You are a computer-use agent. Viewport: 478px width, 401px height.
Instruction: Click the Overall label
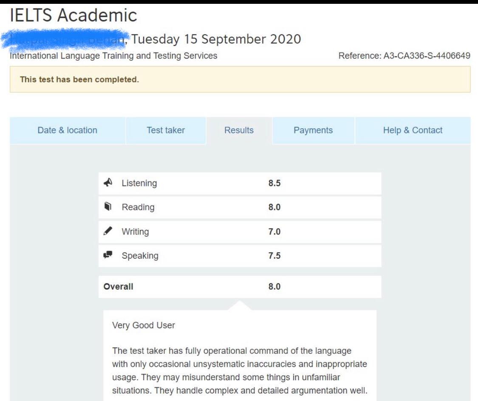118,287
